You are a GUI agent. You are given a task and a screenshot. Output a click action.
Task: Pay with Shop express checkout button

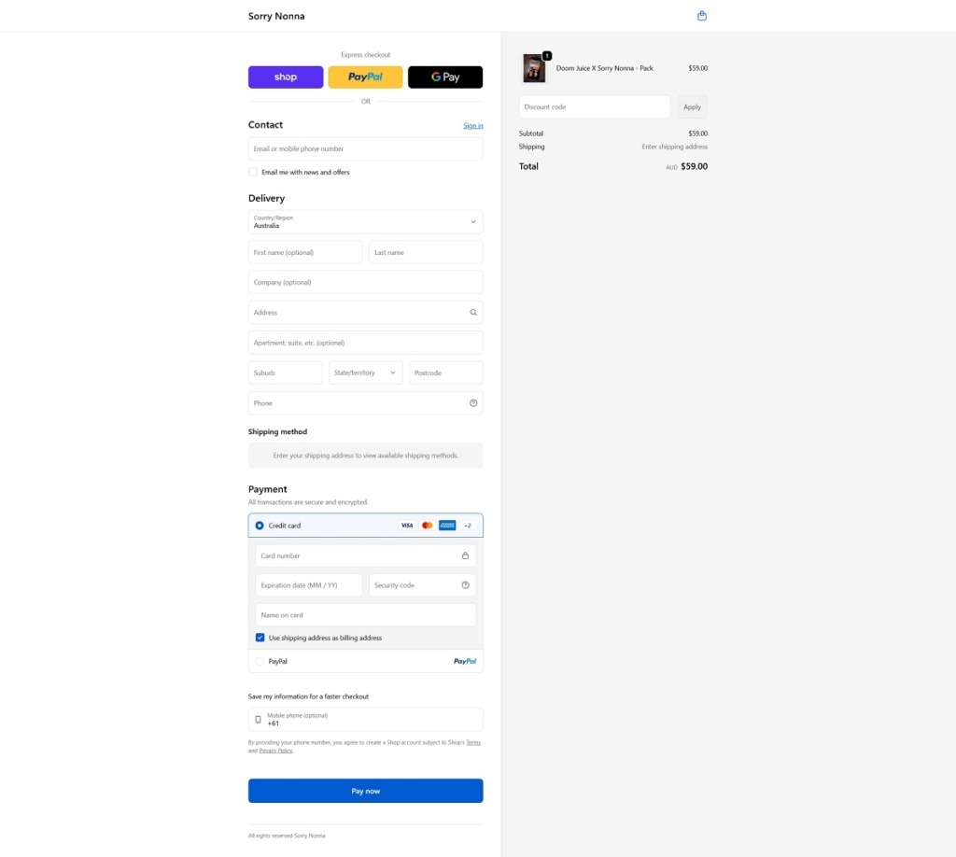[x=286, y=77]
